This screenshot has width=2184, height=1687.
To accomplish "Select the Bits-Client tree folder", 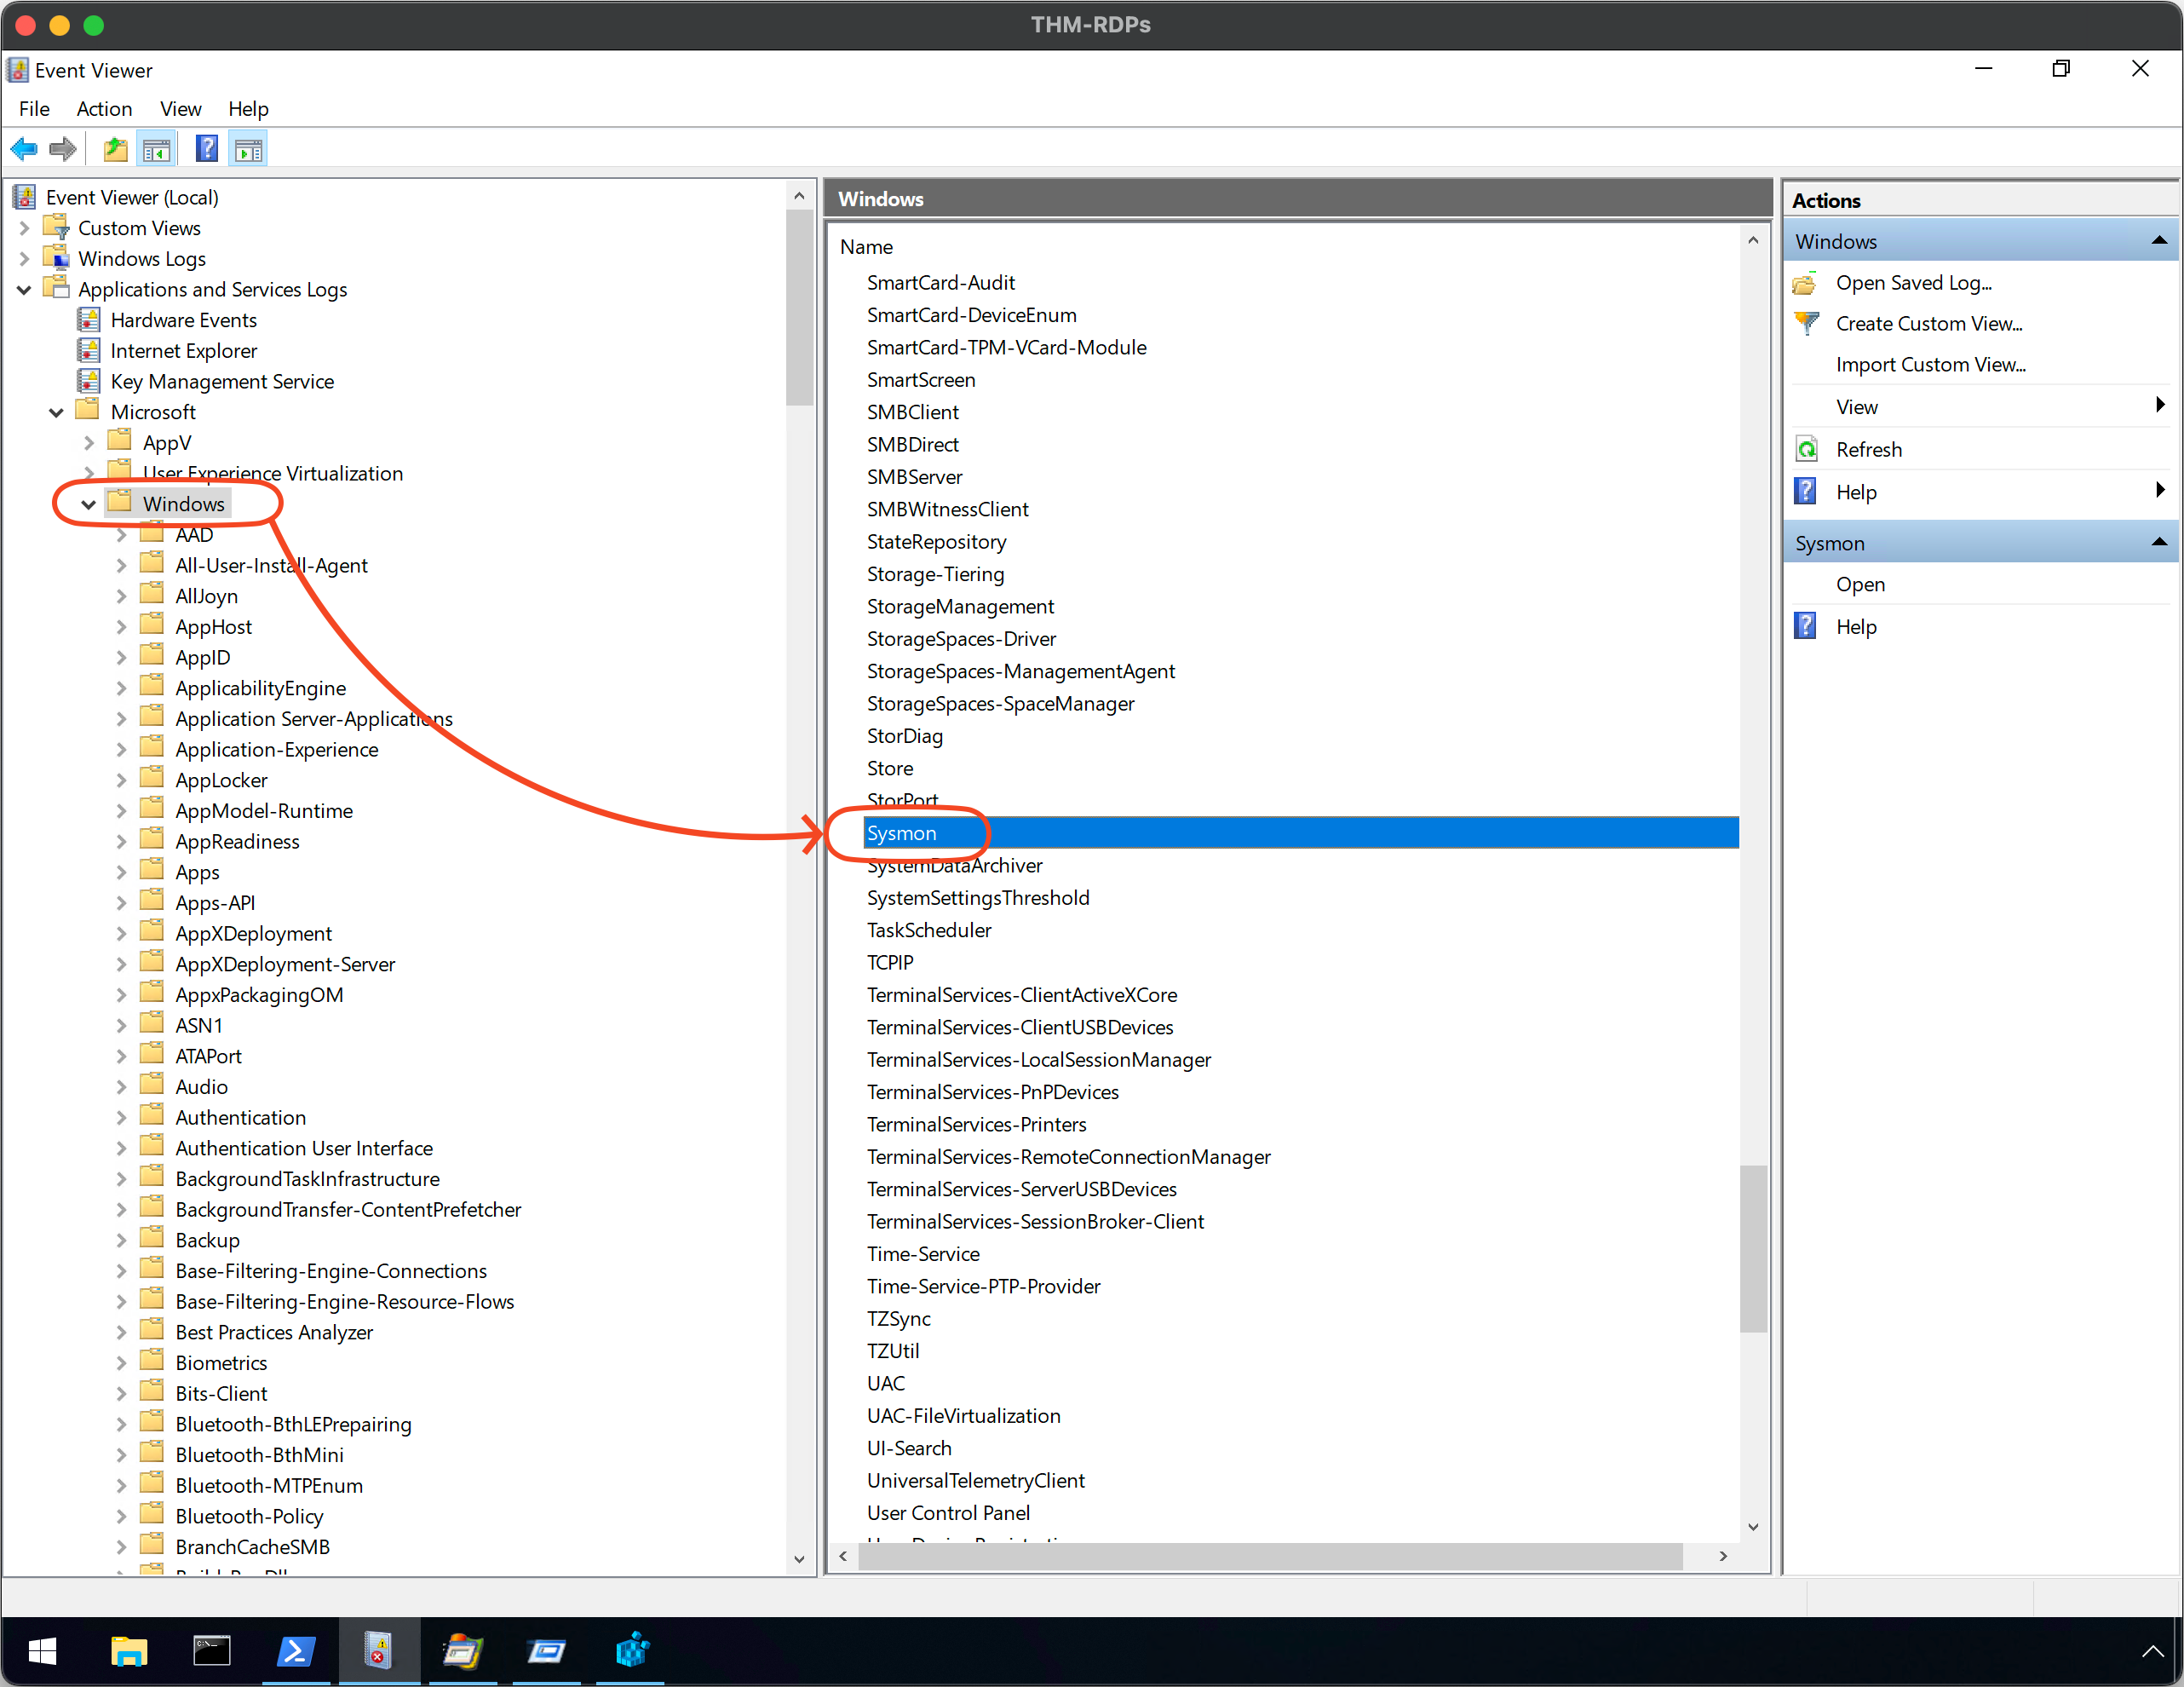I will 221,1394.
